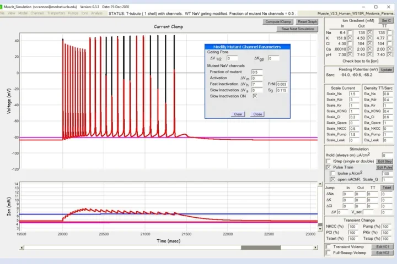Click Close in the Mutant Channel dialog
Image resolution: width=397 pixels, height=264 pixels.
point(257,114)
